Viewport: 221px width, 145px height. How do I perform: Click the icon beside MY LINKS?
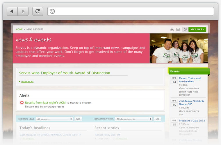tap(185, 29)
